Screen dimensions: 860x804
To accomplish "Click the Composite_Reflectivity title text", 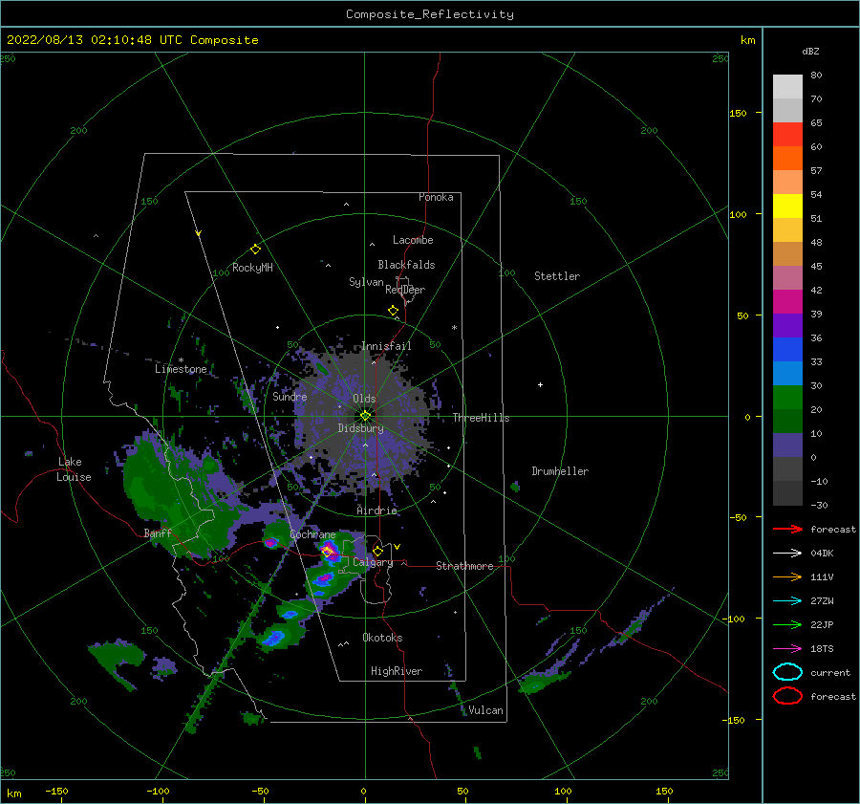I will click(x=430, y=14).
